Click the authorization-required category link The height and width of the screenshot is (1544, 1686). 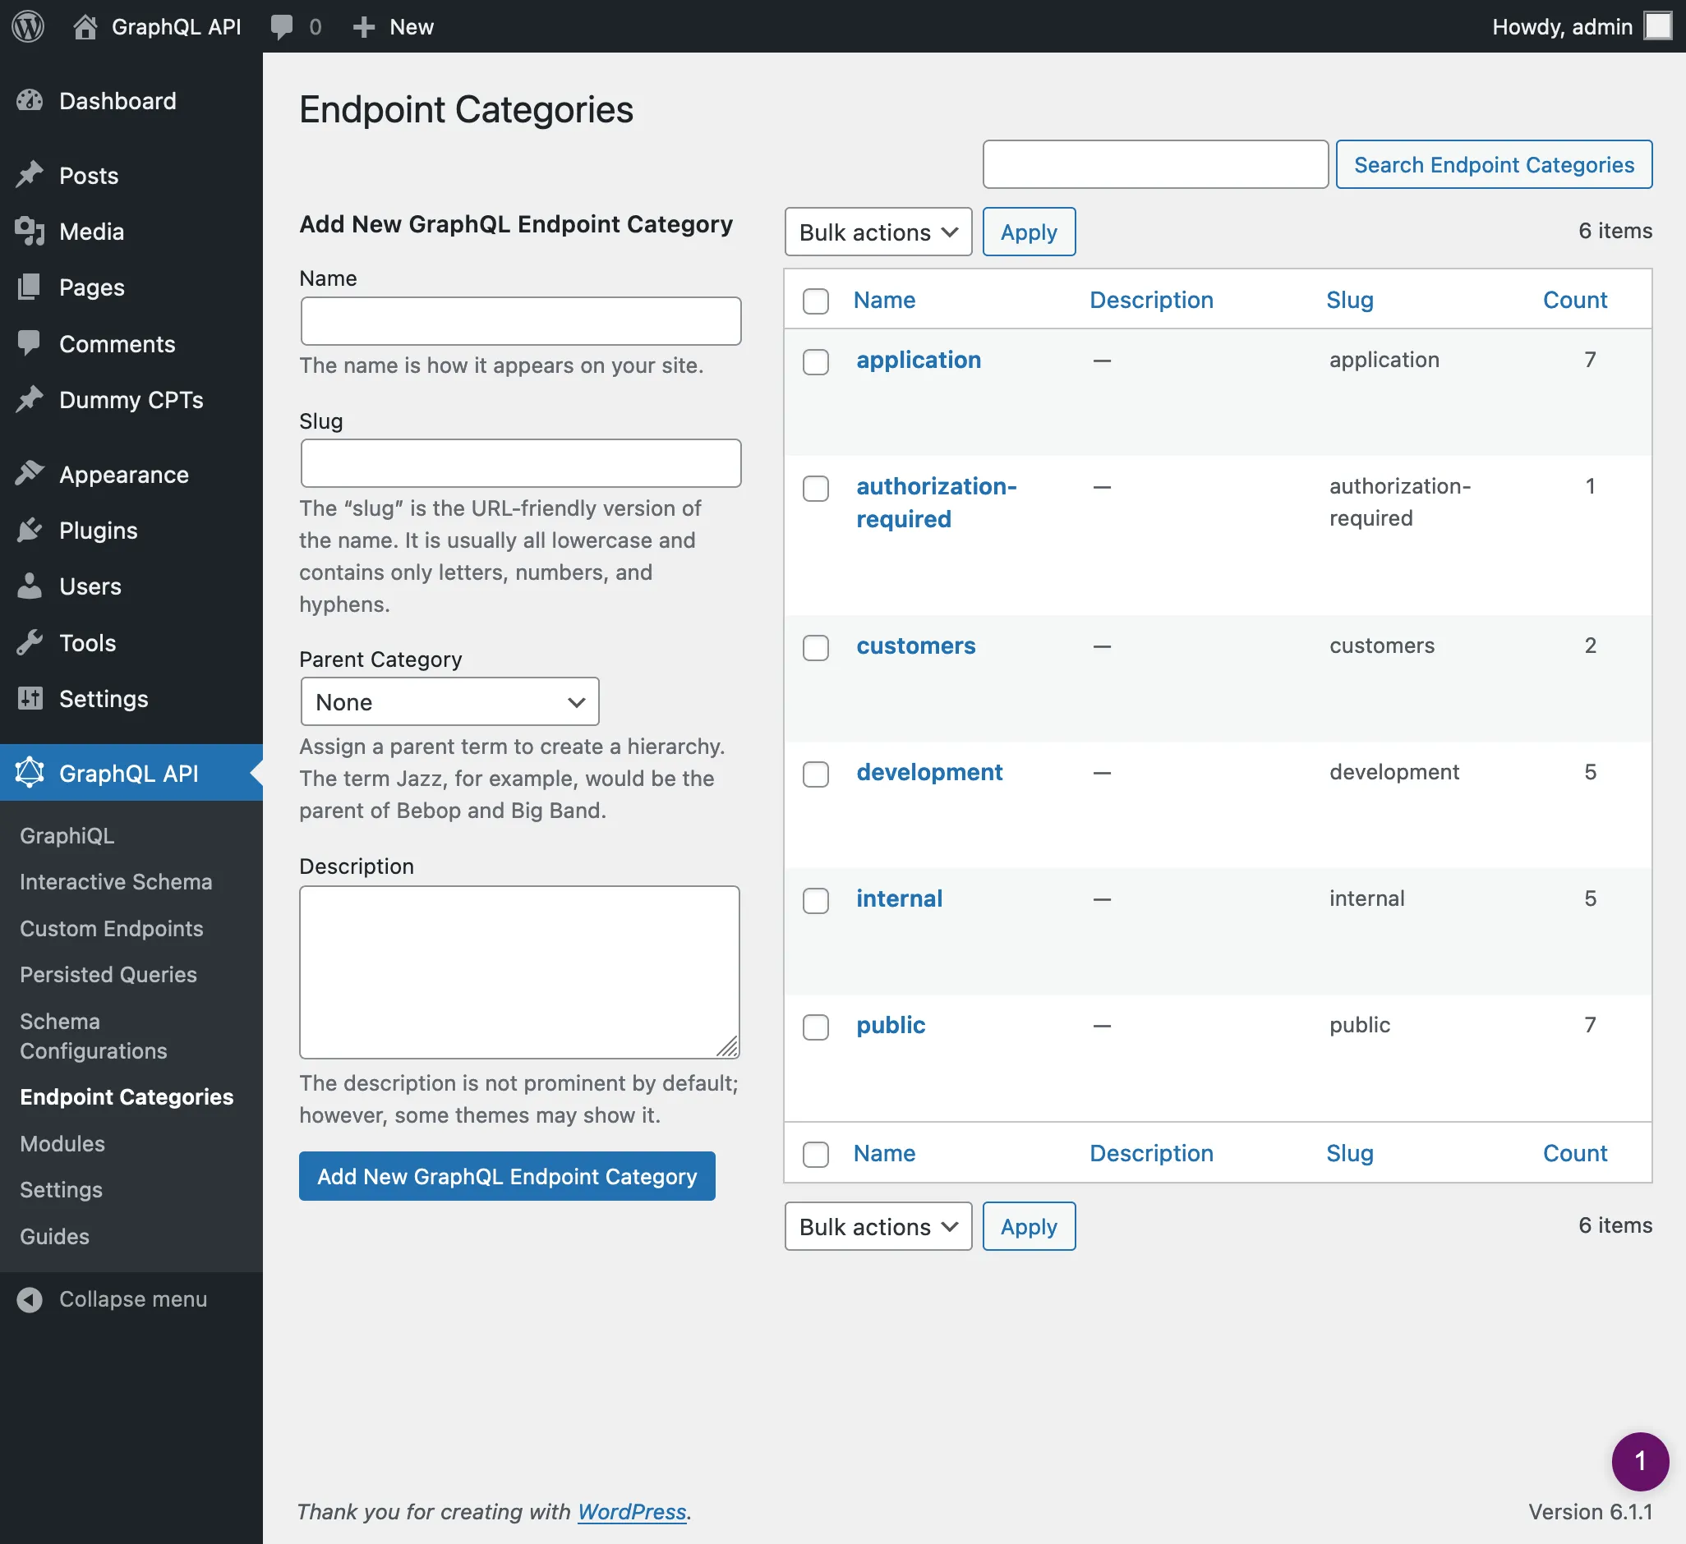click(934, 500)
